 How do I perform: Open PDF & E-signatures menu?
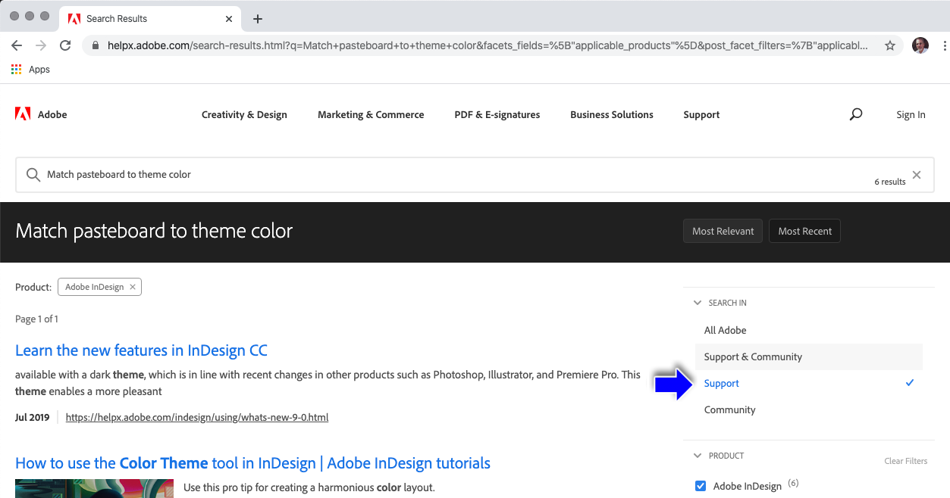(497, 115)
